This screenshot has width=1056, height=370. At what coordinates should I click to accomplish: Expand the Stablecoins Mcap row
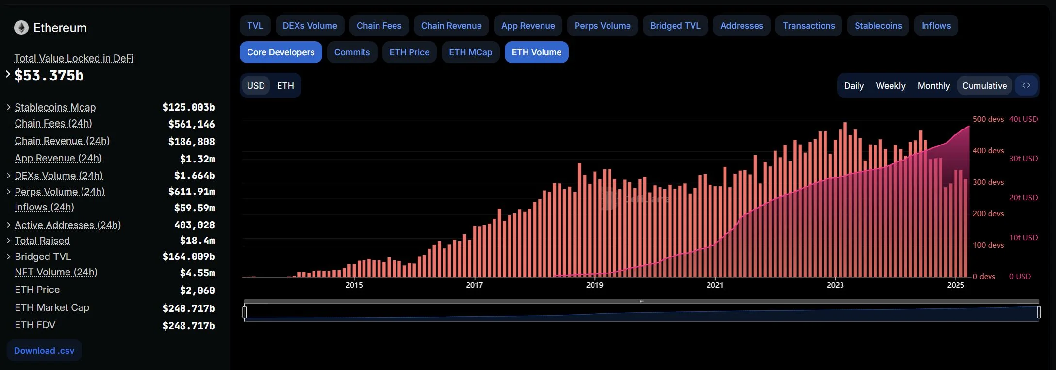pos(9,107)
